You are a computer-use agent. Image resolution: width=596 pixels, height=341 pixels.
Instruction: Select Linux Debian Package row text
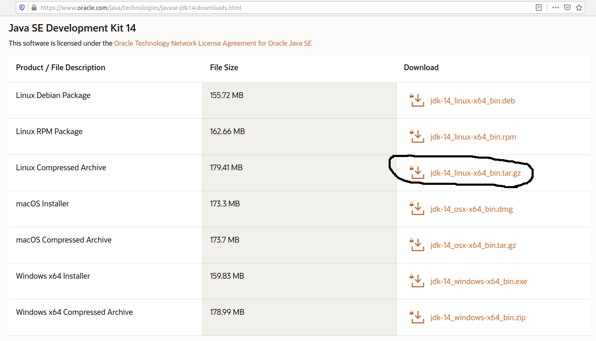[53, 96]
